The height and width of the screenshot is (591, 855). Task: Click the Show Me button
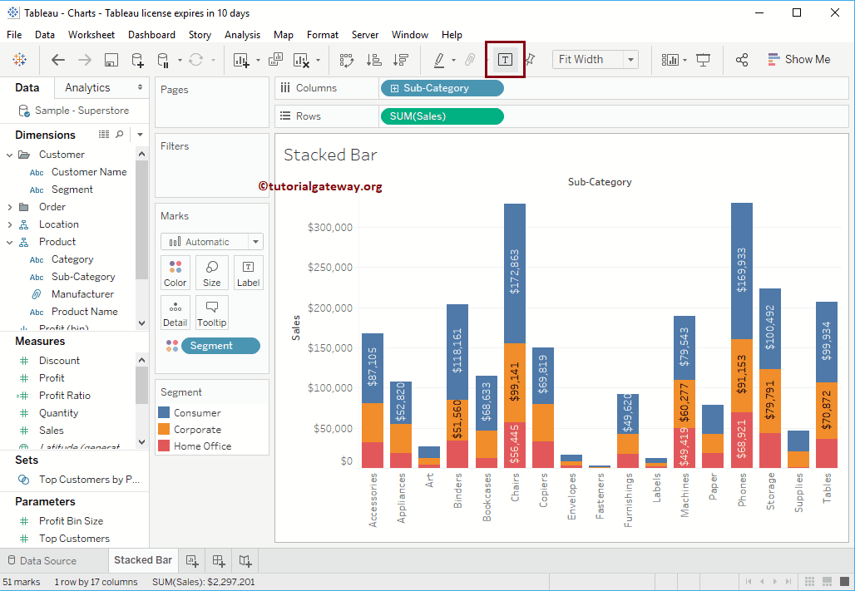798,59
